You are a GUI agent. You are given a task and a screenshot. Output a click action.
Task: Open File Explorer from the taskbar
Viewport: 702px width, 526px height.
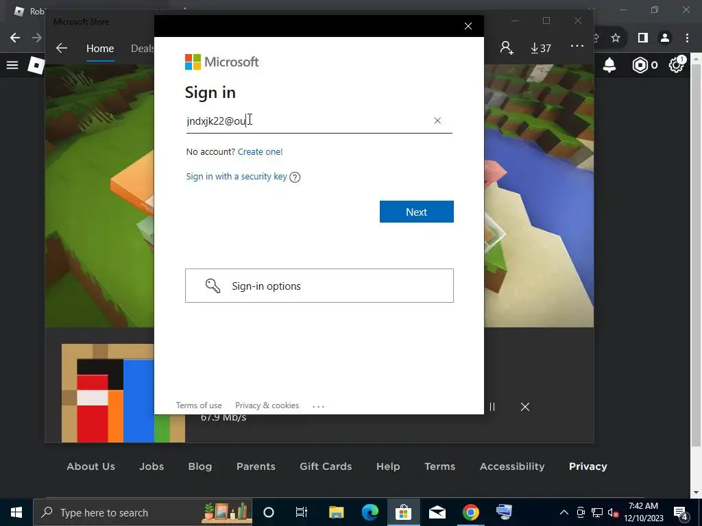(x=336, y=512)
